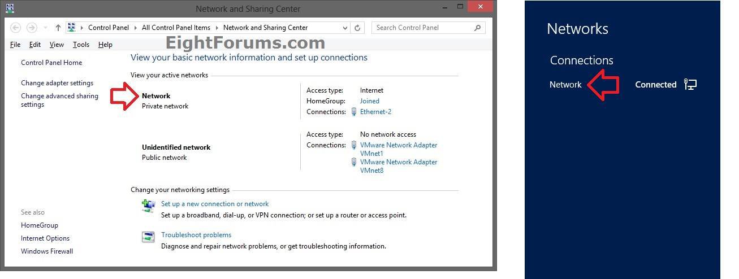This screenshot has height=279, width=739.
Task: Open the Tools menu
Action: click(81, 44)
